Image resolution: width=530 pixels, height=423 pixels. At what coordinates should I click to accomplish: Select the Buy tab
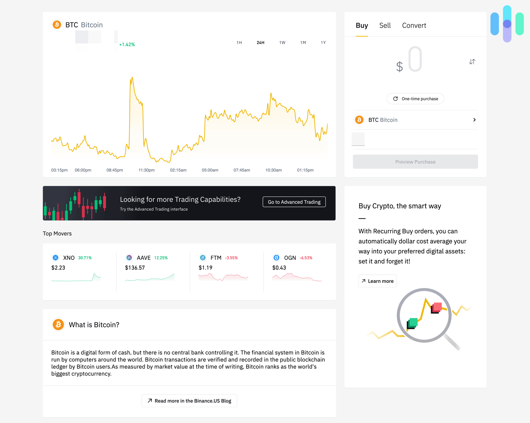362,25
